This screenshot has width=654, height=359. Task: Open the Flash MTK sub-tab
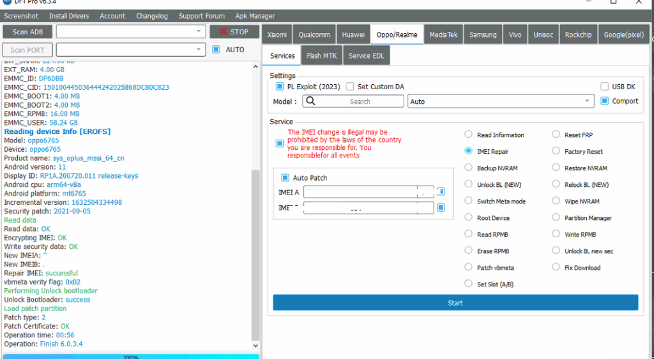(x=322, y=56)
